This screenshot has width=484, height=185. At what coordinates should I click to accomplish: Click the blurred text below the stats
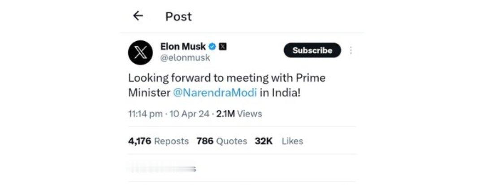point(162,169)
